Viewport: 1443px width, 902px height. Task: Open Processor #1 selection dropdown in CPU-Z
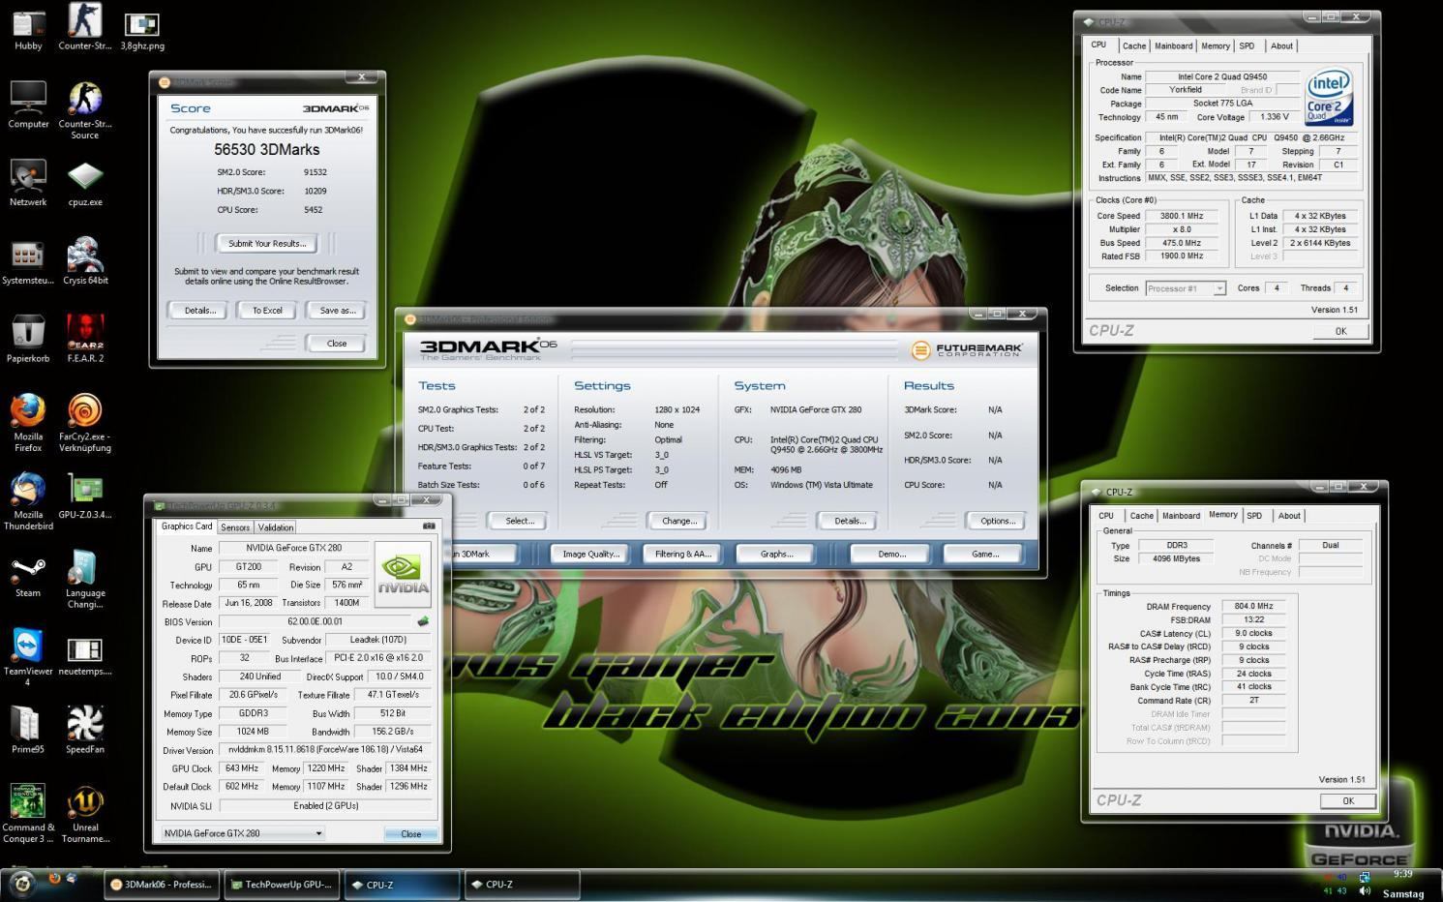[1186, 288]
